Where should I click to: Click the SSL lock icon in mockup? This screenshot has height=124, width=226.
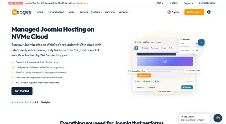155,81
